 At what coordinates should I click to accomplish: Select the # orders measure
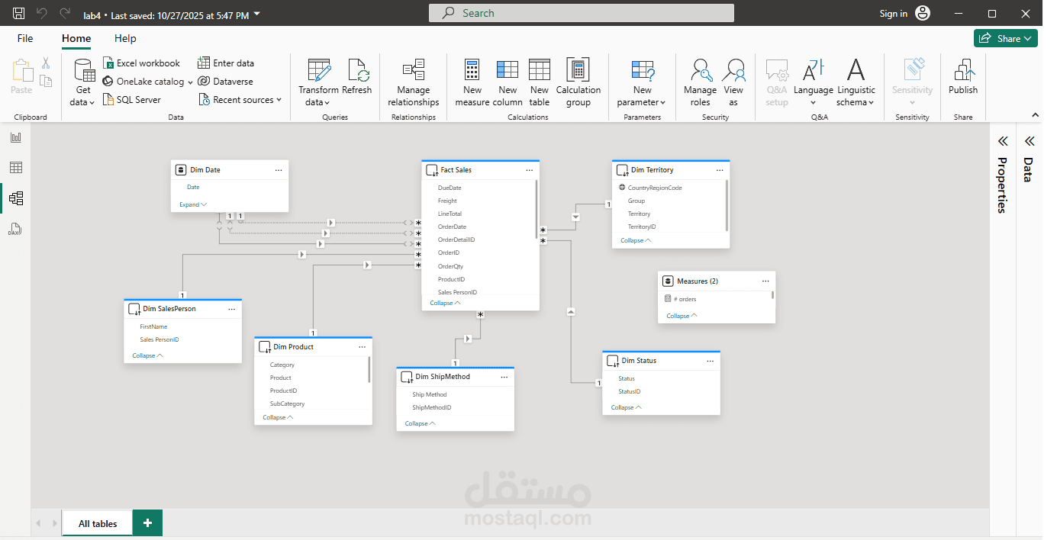tap(685, 299)
